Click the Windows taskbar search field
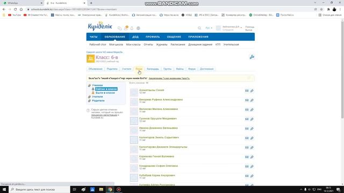The image size is (344, 193). pos(39,189)
